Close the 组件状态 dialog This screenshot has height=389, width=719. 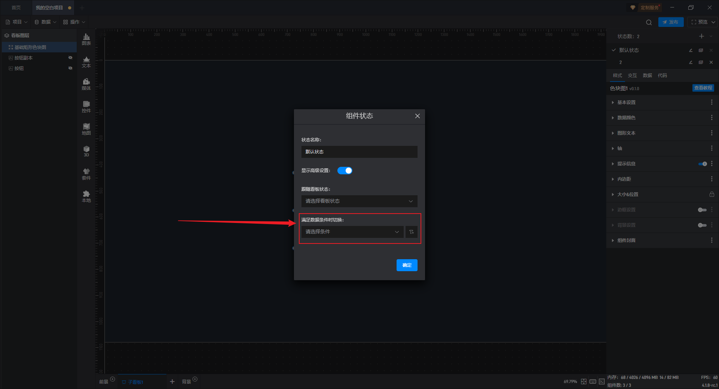point(418,116)
